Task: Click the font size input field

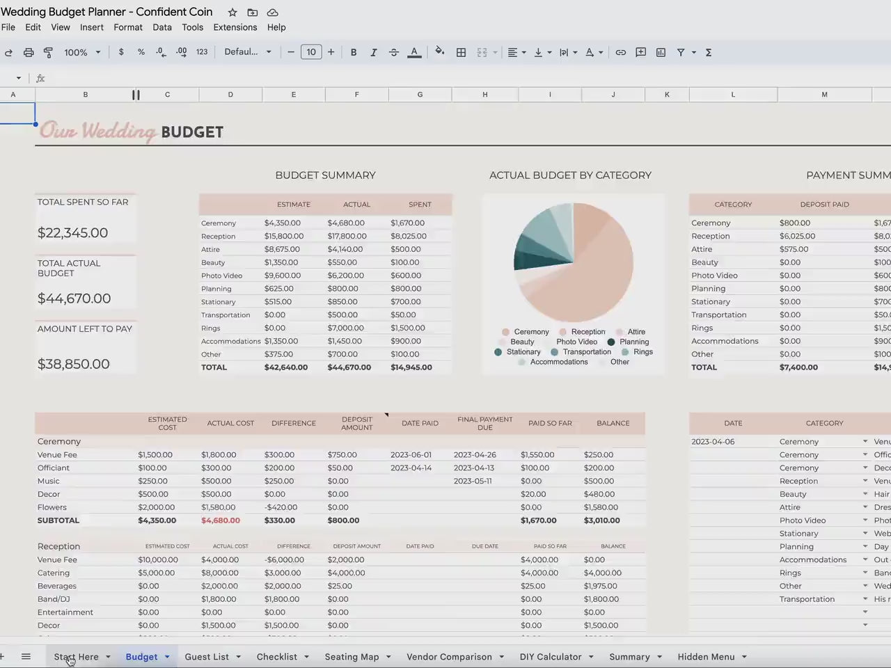Action: 311,52
